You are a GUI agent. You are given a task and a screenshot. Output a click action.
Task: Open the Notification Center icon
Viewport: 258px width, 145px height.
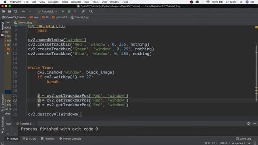pyautogui.click(x=252, y=2)
